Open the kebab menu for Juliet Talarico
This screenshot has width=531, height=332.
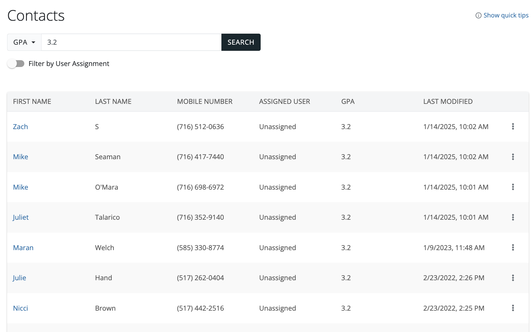coord(513,217)
